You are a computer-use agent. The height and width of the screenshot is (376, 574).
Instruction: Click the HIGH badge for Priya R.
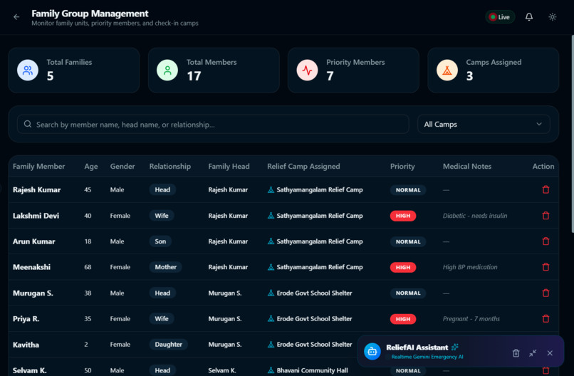pos(403,319)
